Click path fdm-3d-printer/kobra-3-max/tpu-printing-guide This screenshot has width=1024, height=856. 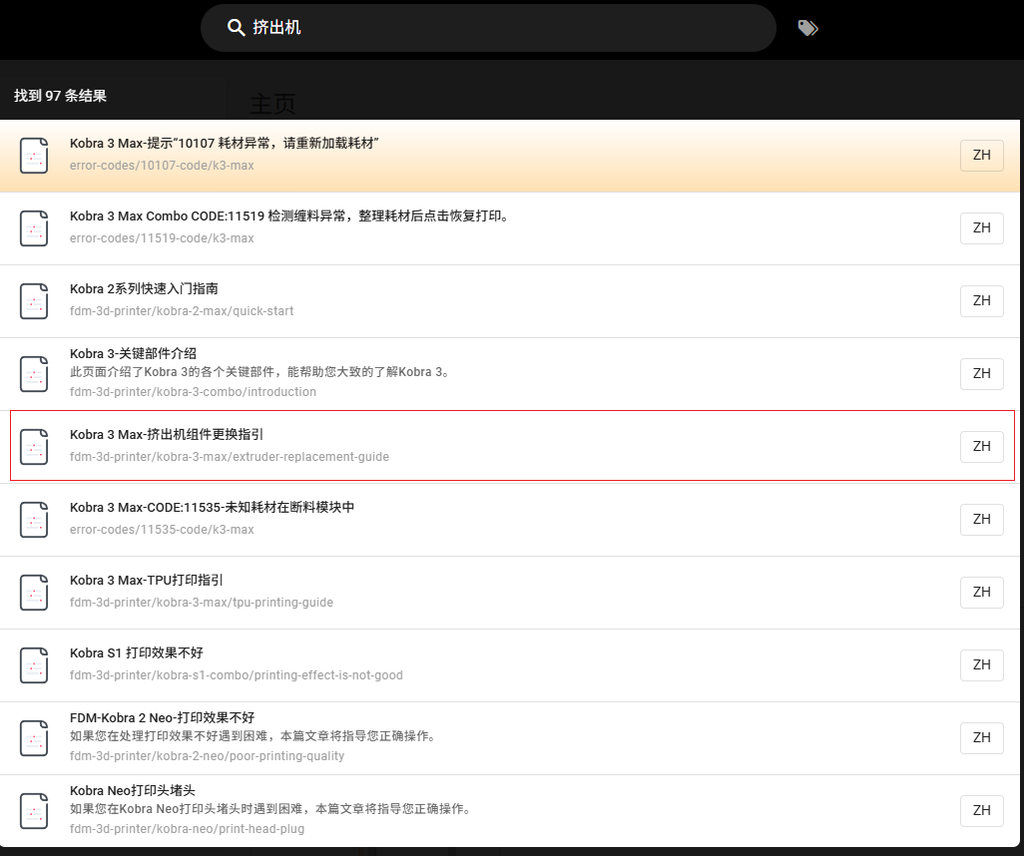tap(202, 603)
